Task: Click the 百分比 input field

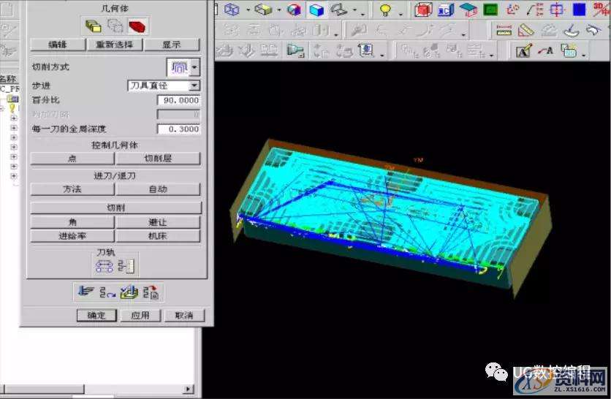Action: point(178,100)
